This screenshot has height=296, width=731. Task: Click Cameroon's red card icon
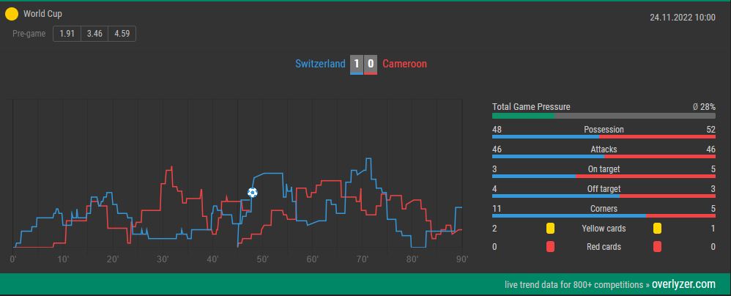(657, 247)
